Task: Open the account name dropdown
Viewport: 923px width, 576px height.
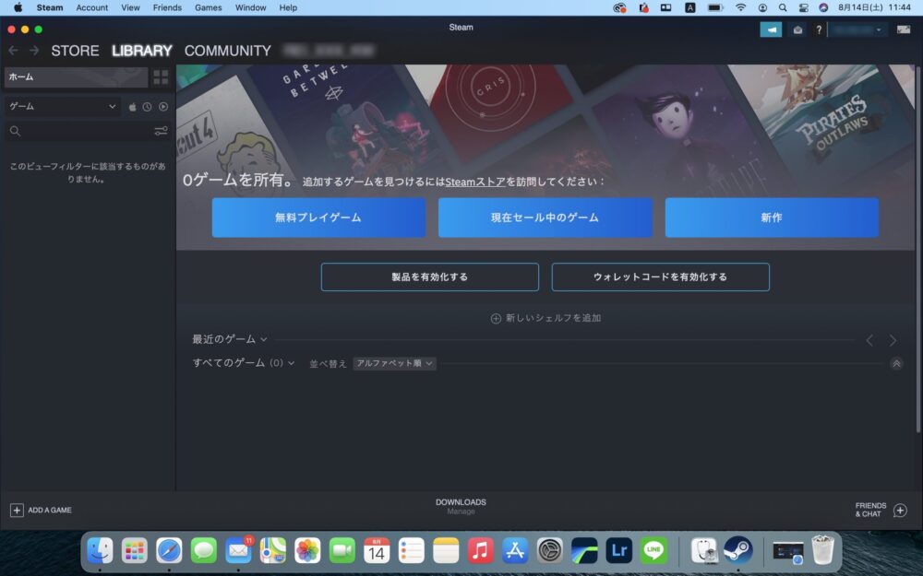Action: point(857,29)
